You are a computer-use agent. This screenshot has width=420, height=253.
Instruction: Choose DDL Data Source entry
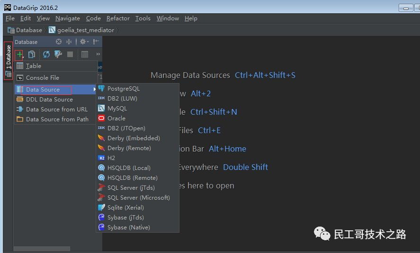tap(55, 99)
